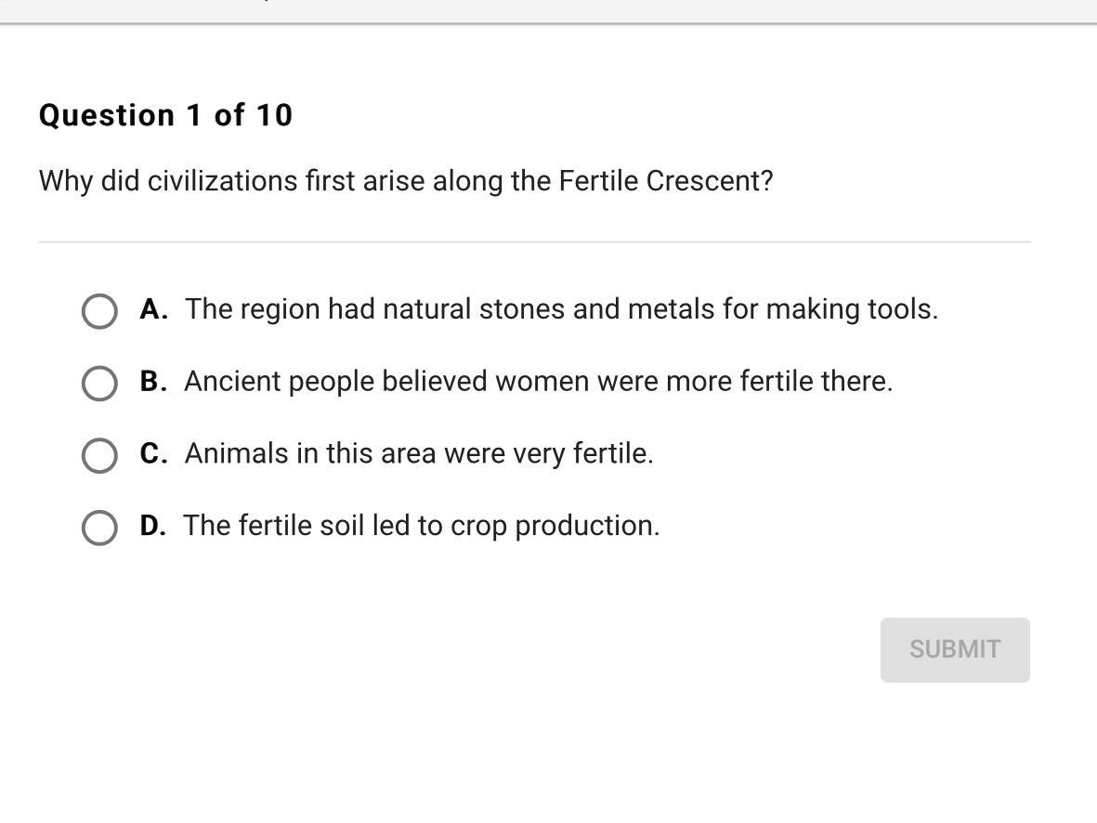Click the bold letter D label
Screen dimensions: 1097x823
coord(153,526)
